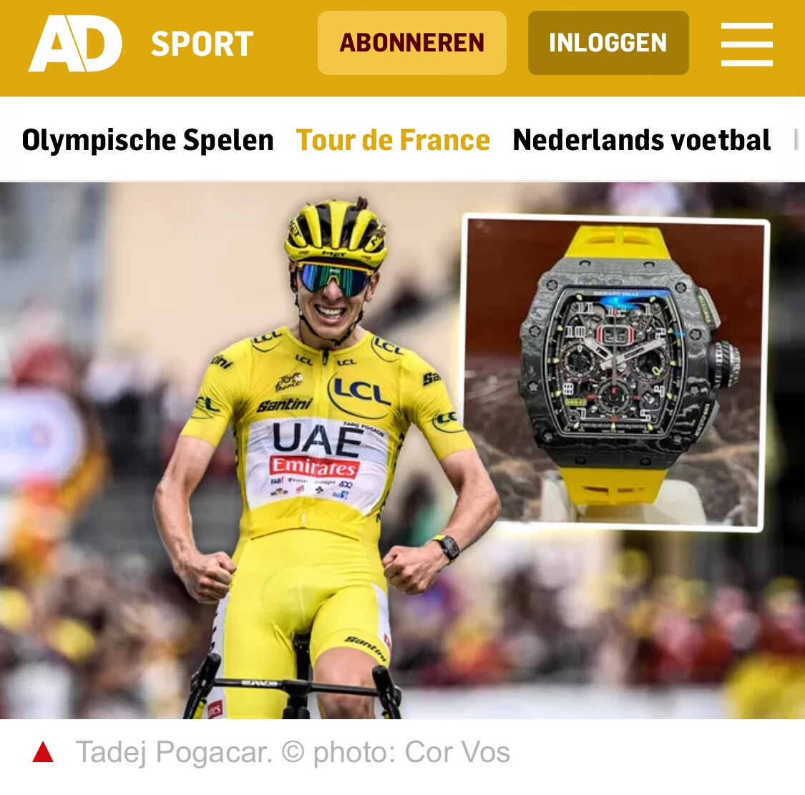Open the SPORT section heading
805x795 pixels.
203,44
